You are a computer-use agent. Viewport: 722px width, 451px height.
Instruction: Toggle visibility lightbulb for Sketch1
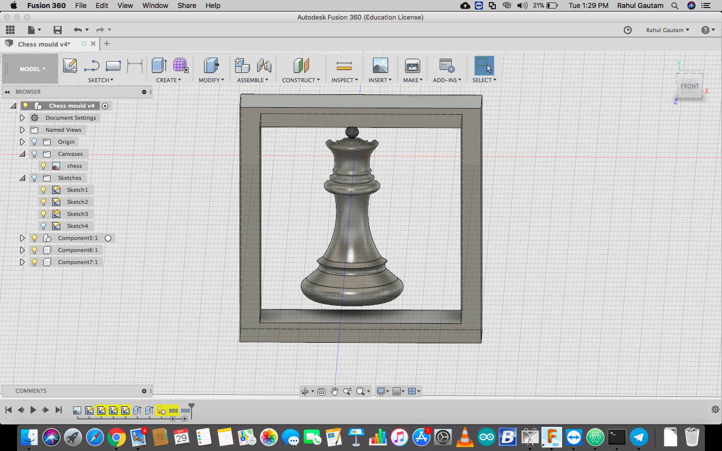pos(44,190)
